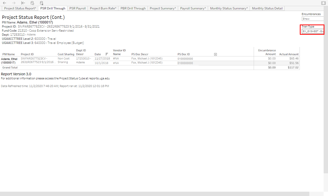Click the PS Doc Descr column header
Viewport: 328px width, 196px height.
pos(140,54)
